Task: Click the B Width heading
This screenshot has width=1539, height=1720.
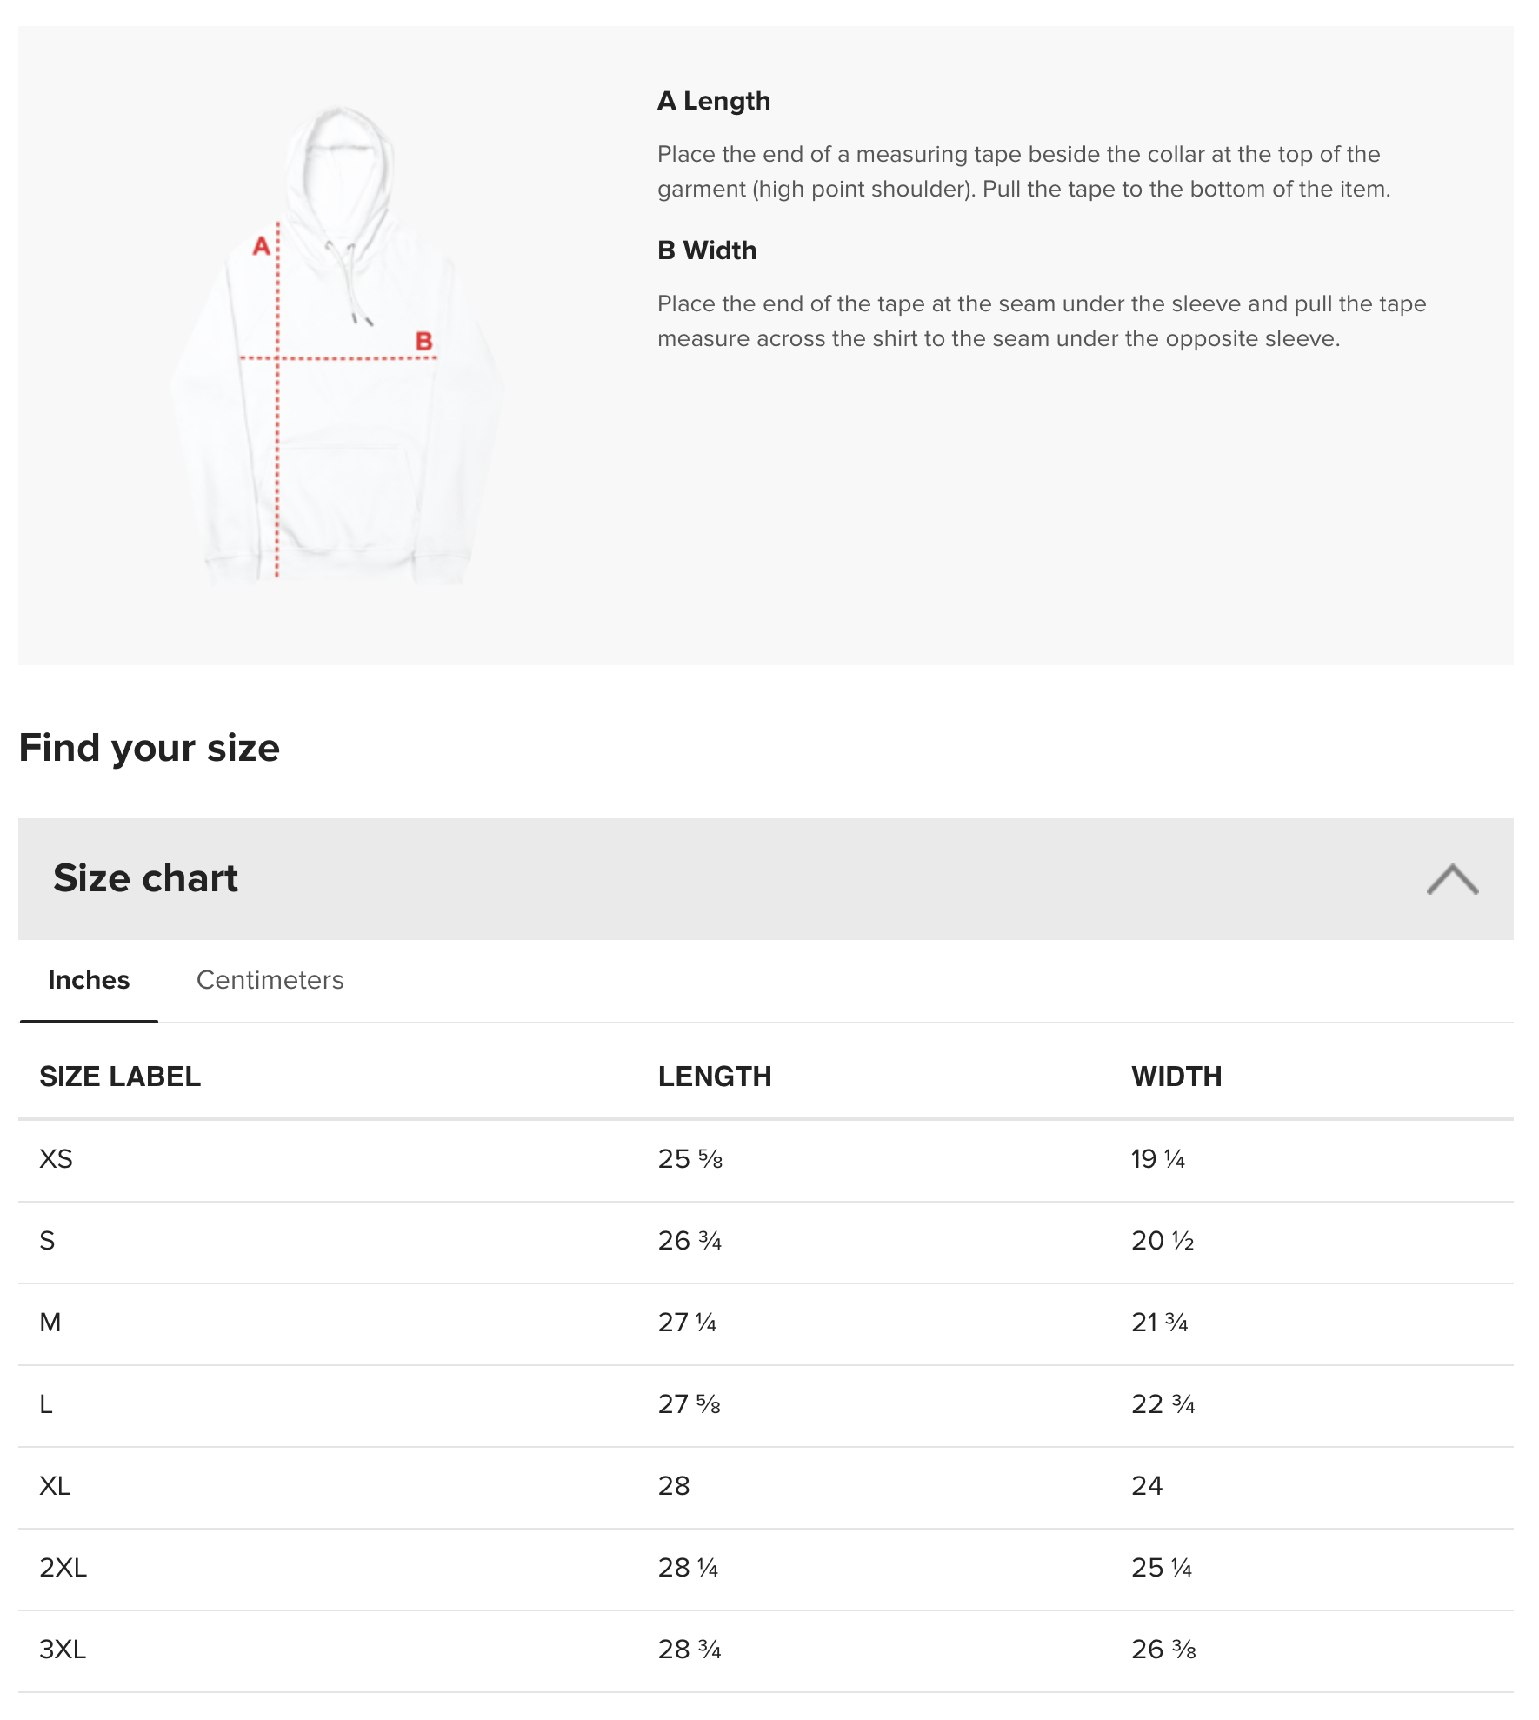Action: click(x=707, y=250)
